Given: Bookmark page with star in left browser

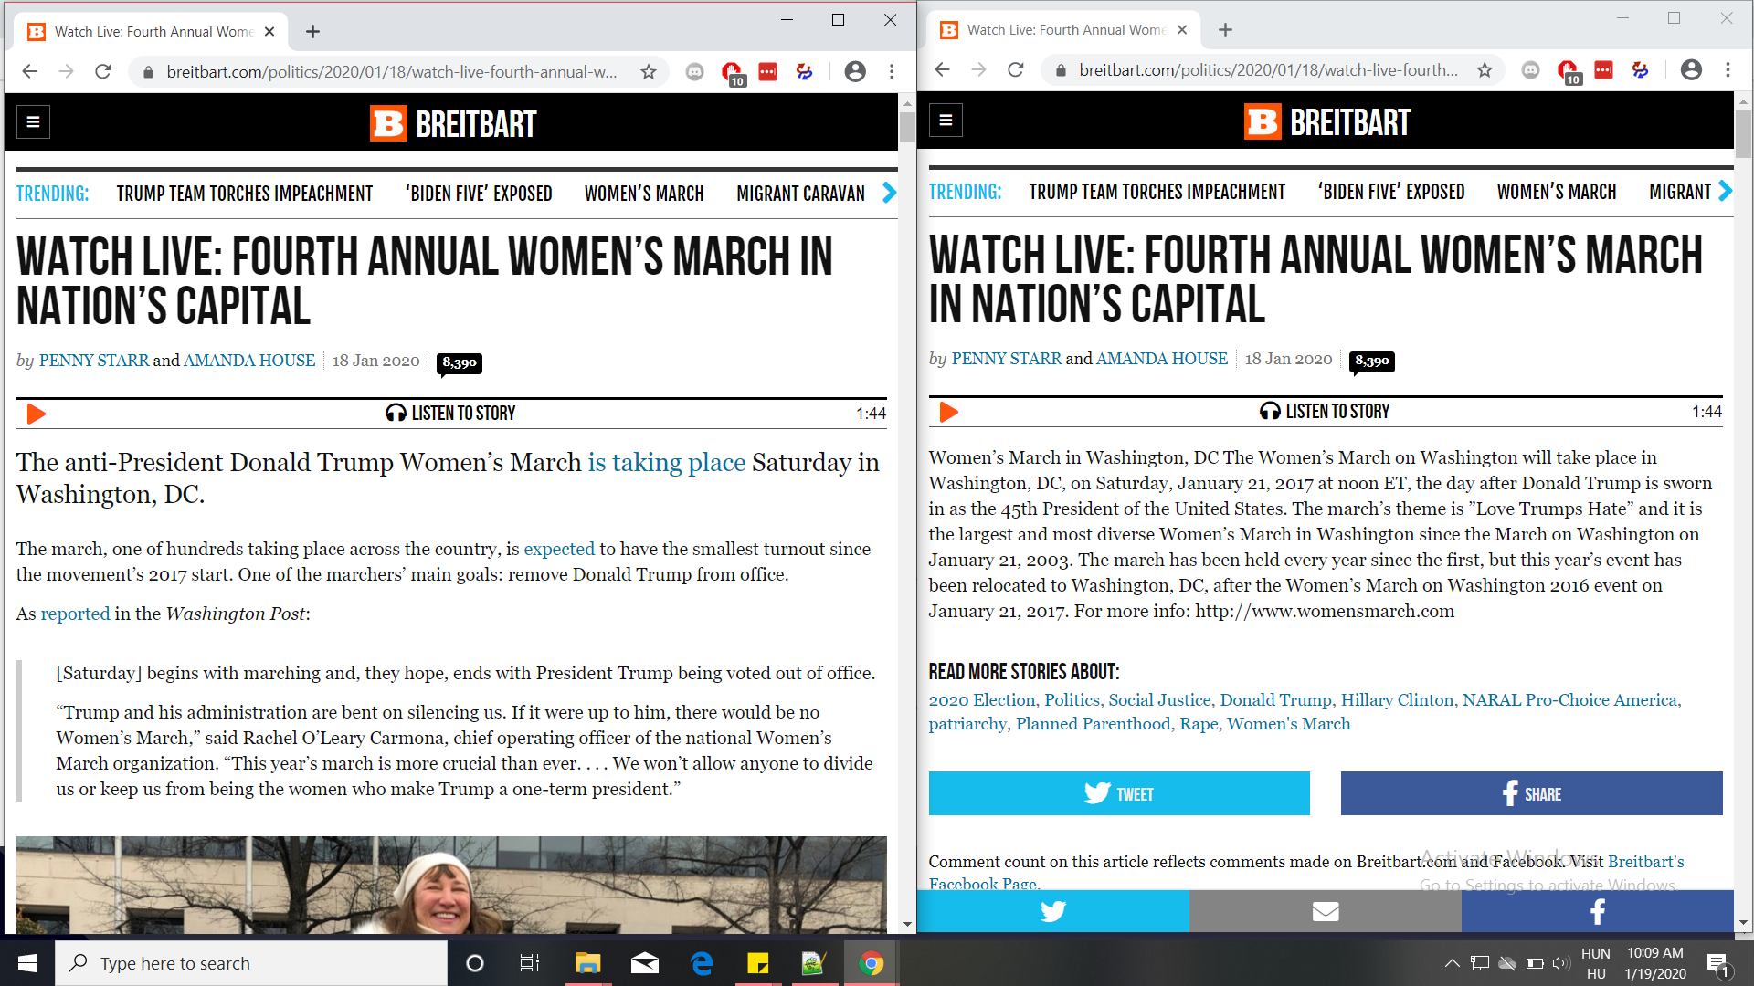Looking at the screenshot, I should pos(649,72).
